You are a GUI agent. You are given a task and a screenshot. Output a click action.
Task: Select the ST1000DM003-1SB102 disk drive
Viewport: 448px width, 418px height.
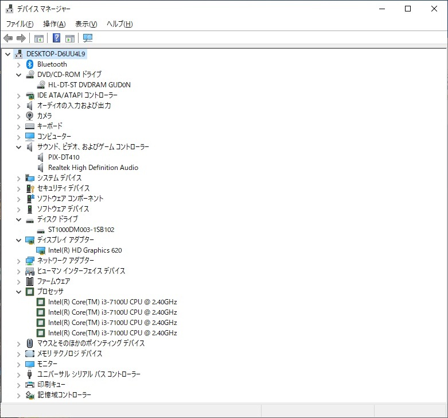click(81, 230)
